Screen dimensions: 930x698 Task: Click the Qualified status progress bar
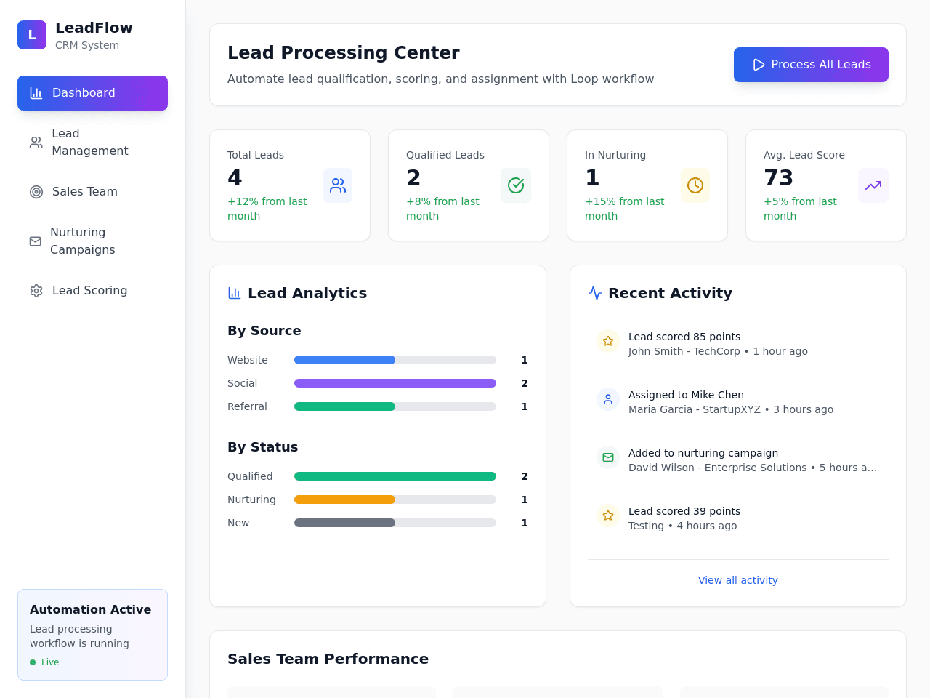(395, 476)
